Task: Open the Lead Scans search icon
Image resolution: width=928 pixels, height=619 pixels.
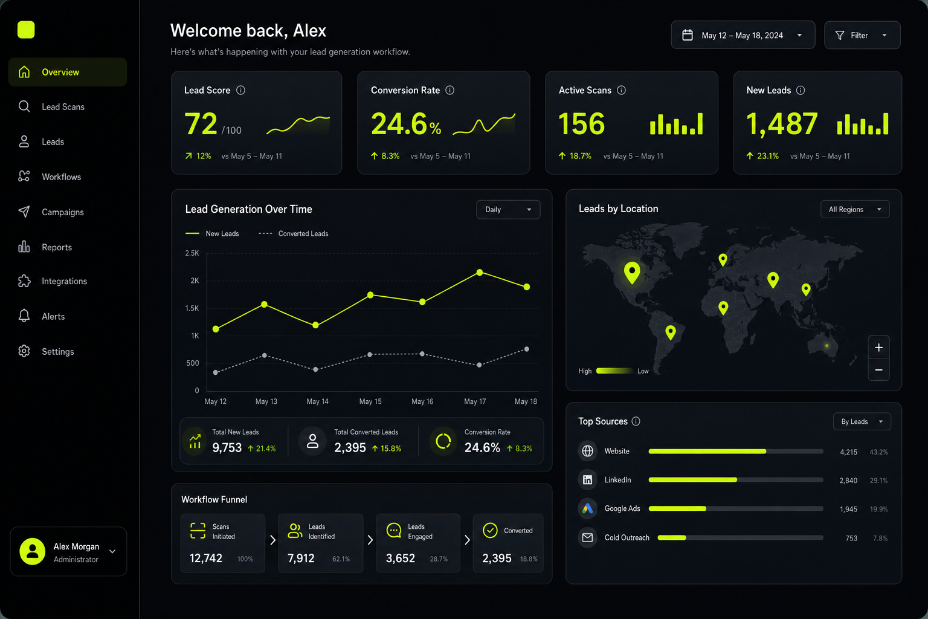Action: coord(24,106)
